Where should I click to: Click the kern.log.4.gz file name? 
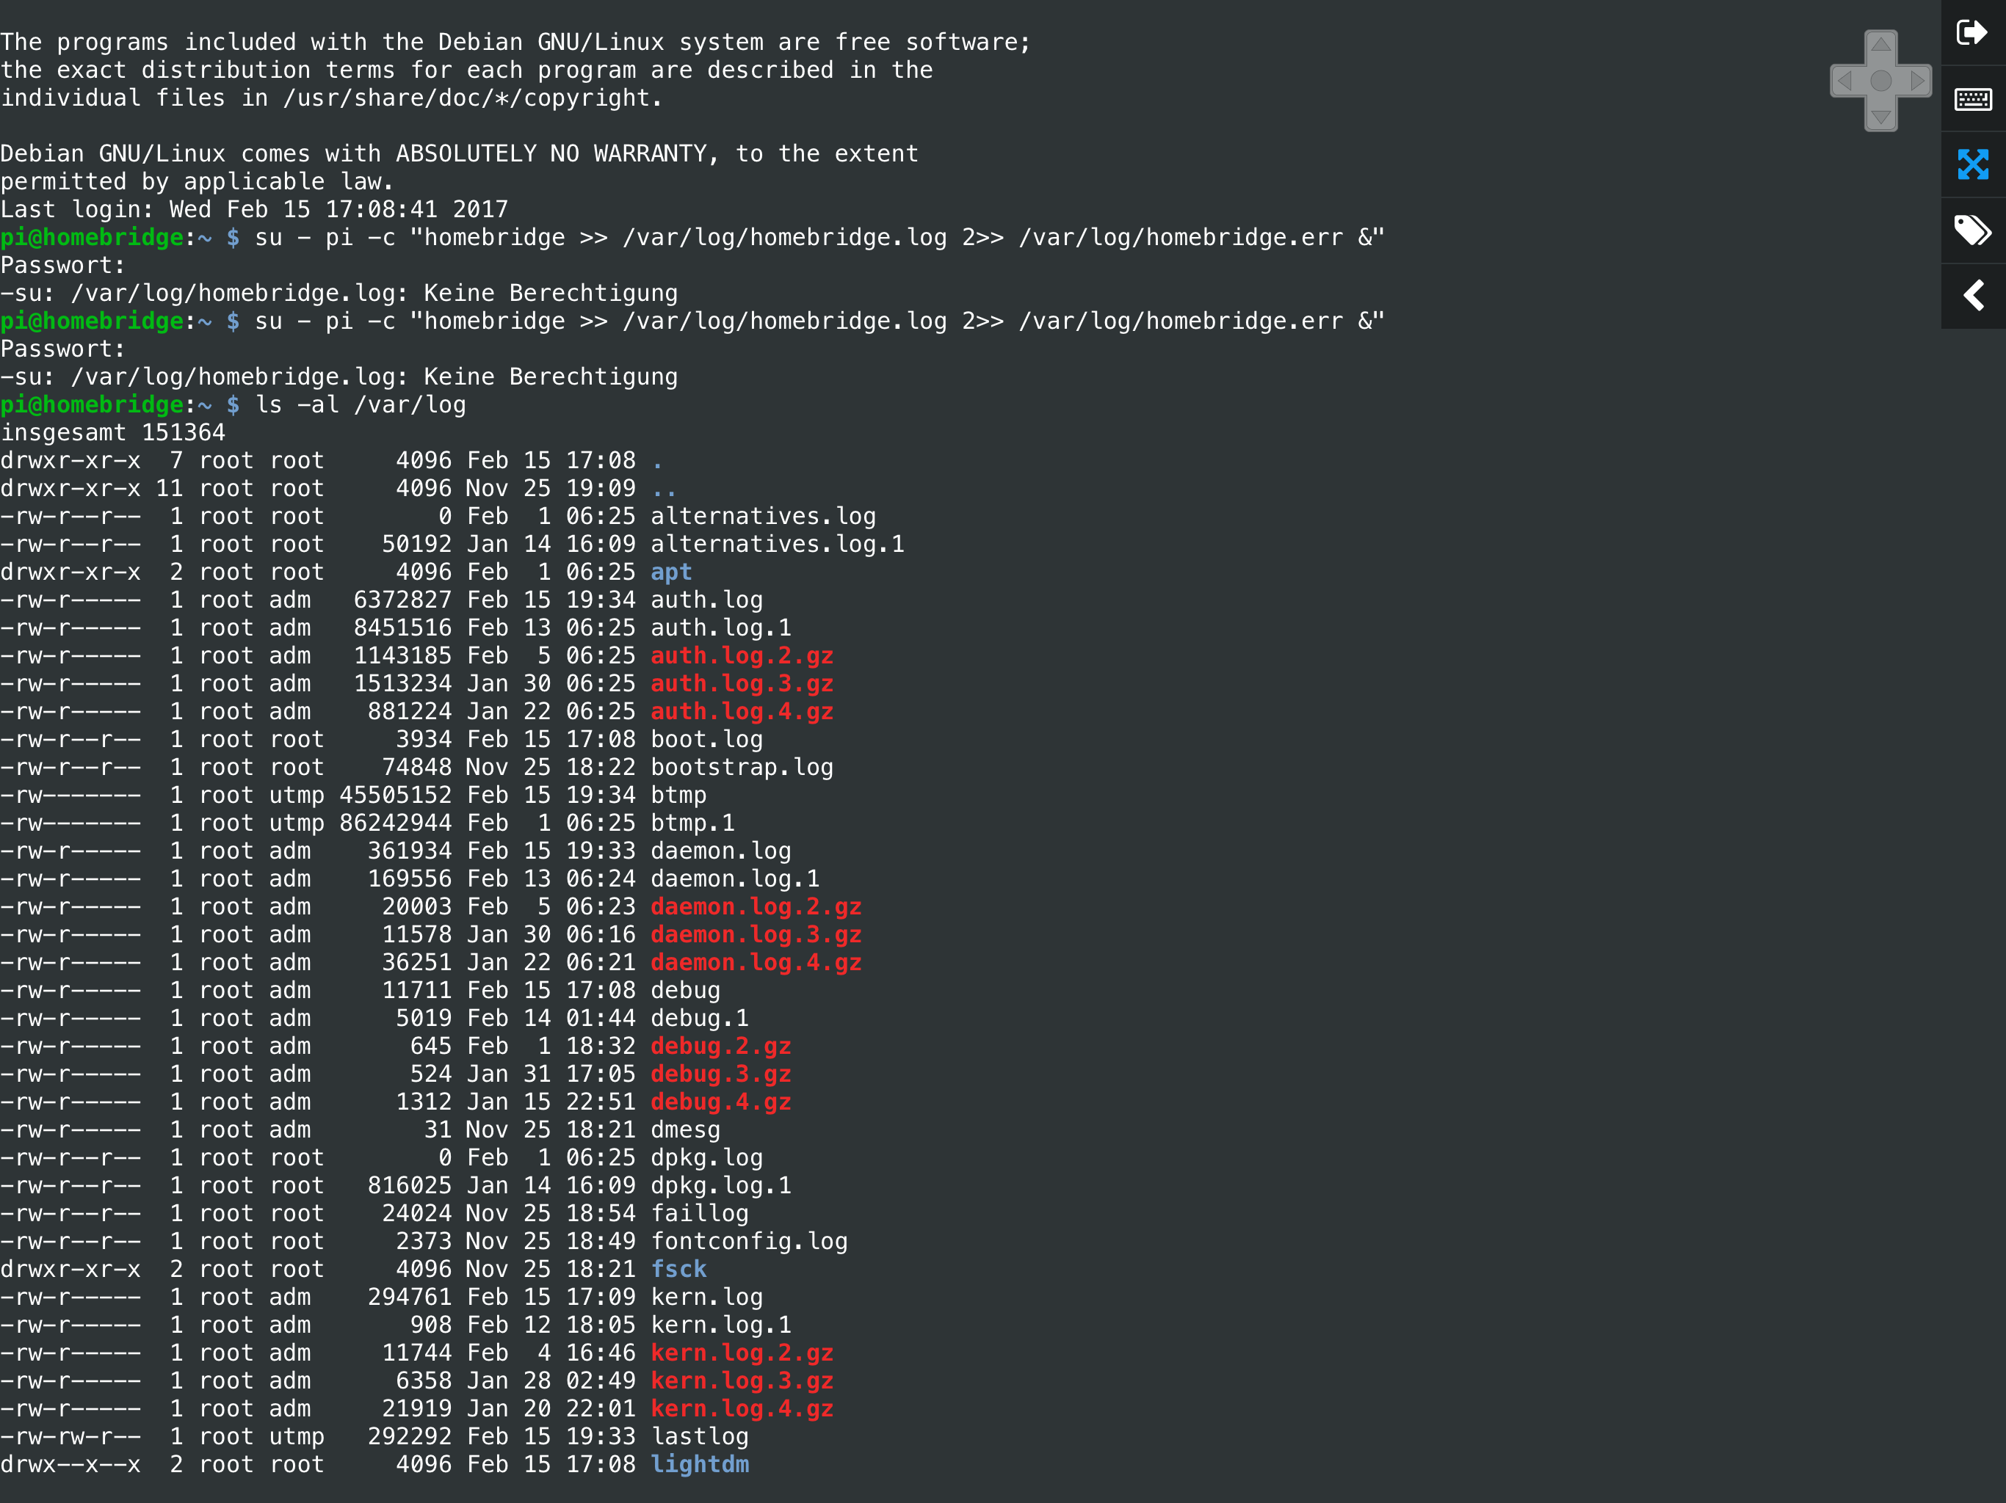pos(742,1409)
